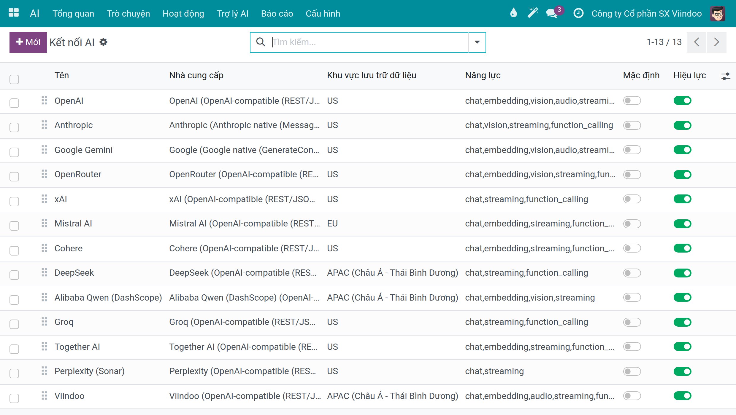
Task: Click the magic wand icon
Action: (533, 13)
